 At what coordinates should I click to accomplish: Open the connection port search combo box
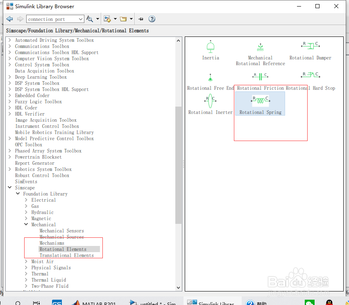[55, 19]
